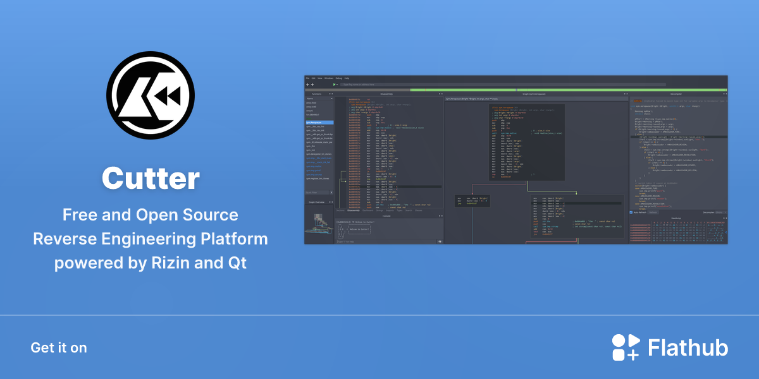Expand the Name column sort arrow in Functions

330,99
